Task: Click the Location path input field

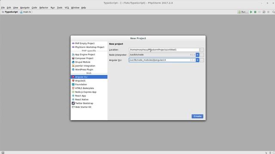Action: coord(164,50)
